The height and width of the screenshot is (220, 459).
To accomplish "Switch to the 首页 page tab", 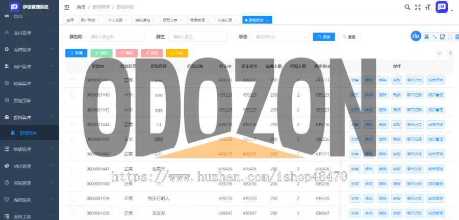I will [70, 20].
